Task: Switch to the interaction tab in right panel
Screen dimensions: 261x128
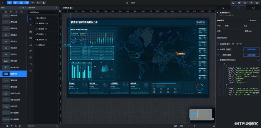Action: pos(253,8)
